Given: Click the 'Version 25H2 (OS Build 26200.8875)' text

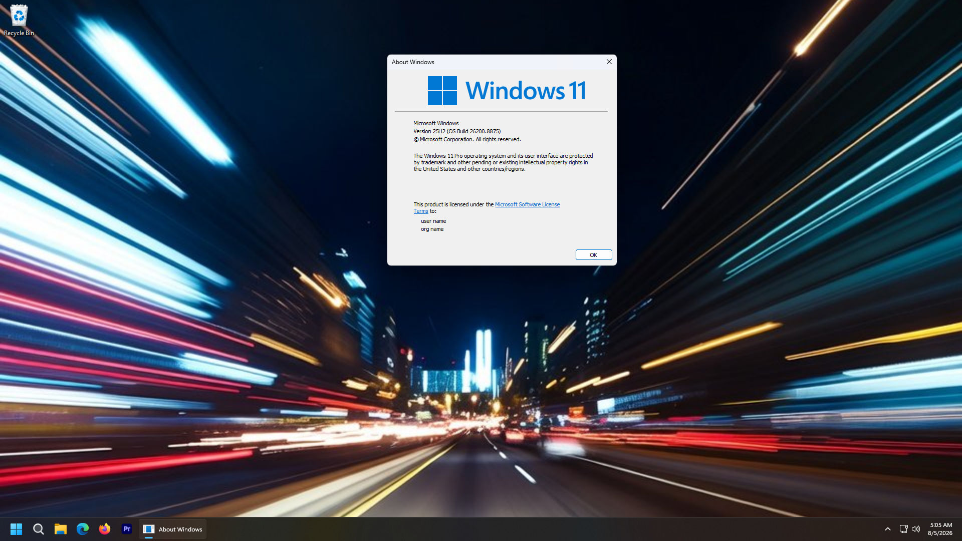Looking at the screenshot, I should click(x=457, y=131).
